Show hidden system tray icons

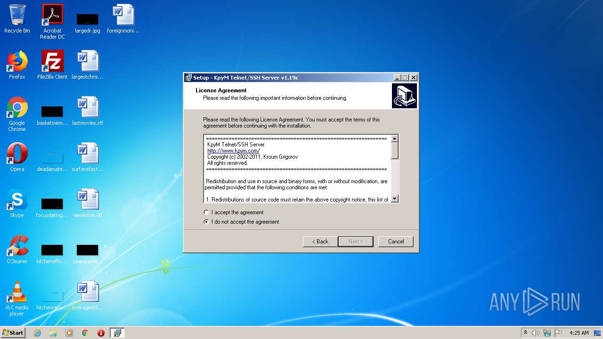[525, 333]
